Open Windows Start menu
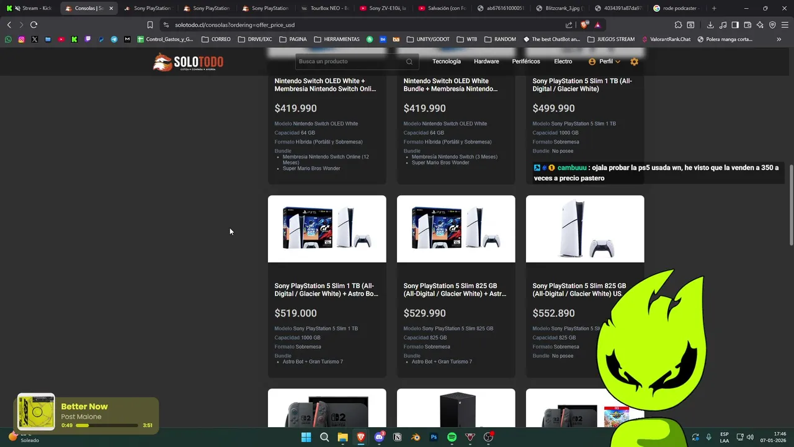This screenshot has width=794, height=447. (306, 437)
